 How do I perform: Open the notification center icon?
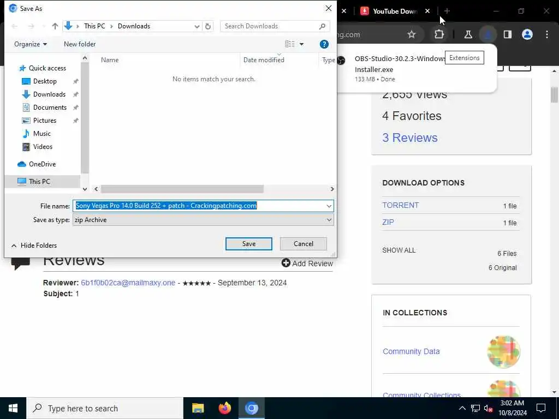click(541, 408)
